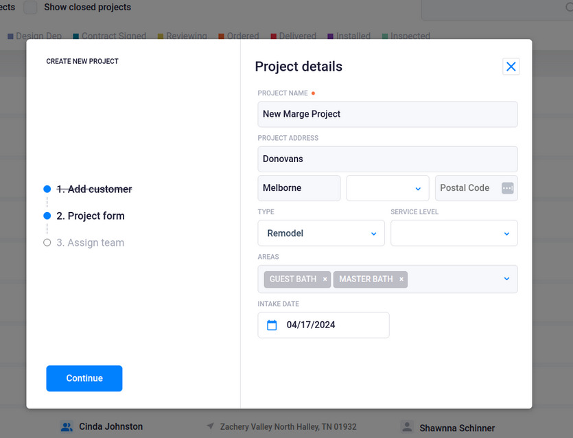This screenshot has height=438, width=573.
Task: Select the Assign team step circle
Action: tap(47, 242)
